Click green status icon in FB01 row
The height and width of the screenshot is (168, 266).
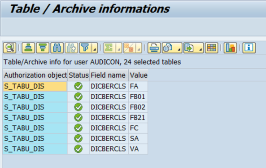tap(78, 97)
